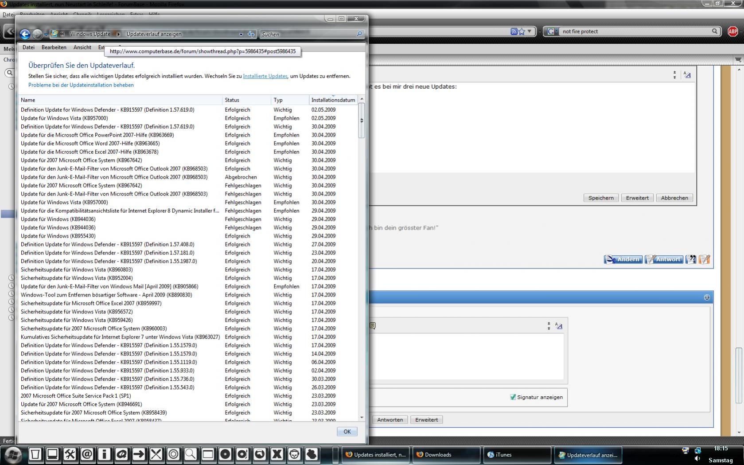Click the Speichern button
This screenshot has width=744, height=465.
pos(601,198)
